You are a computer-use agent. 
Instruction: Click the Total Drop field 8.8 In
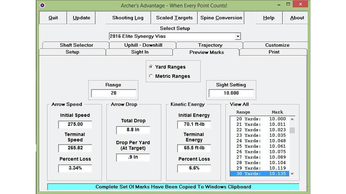click(133, 130)
